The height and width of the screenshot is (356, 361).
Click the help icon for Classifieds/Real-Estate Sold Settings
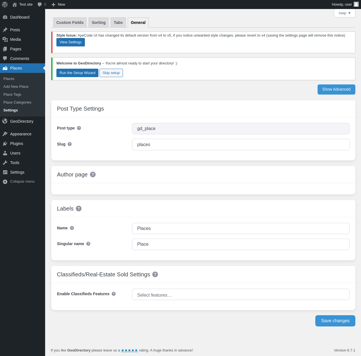155,274
